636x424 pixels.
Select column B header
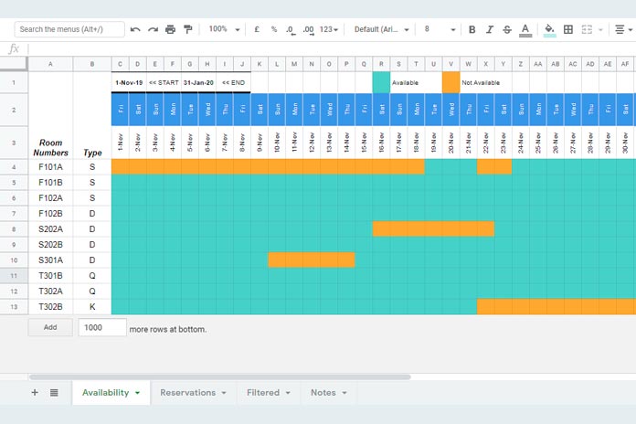[x=92, y=64]
